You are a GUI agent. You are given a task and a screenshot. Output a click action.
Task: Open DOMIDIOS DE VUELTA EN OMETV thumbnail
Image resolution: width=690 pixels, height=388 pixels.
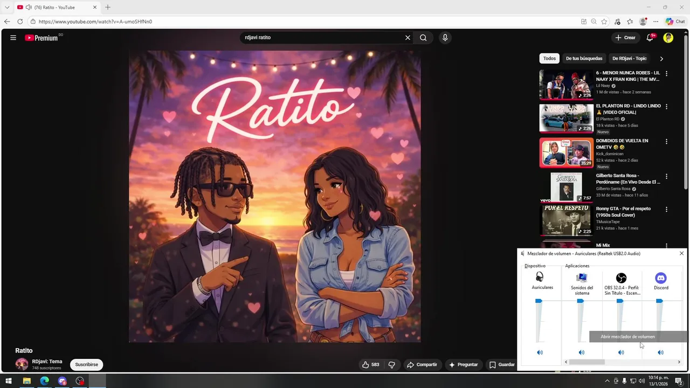[566, 153]
